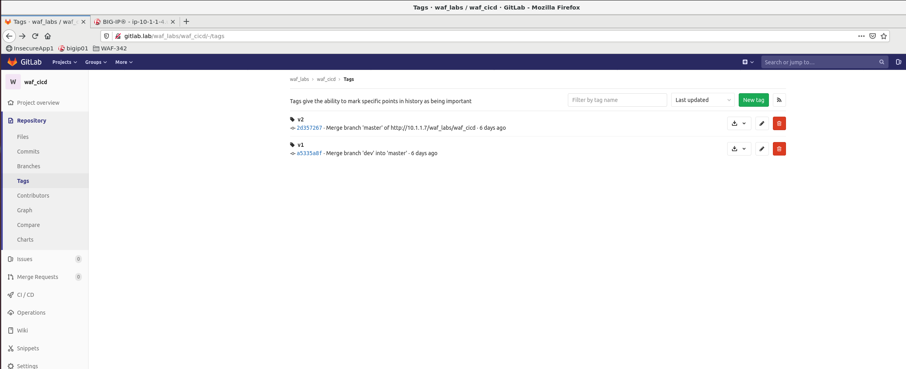Click the tags RSS feed icon
The width and height of the screenshot is (906, 369).
click(x=779, y=100)
